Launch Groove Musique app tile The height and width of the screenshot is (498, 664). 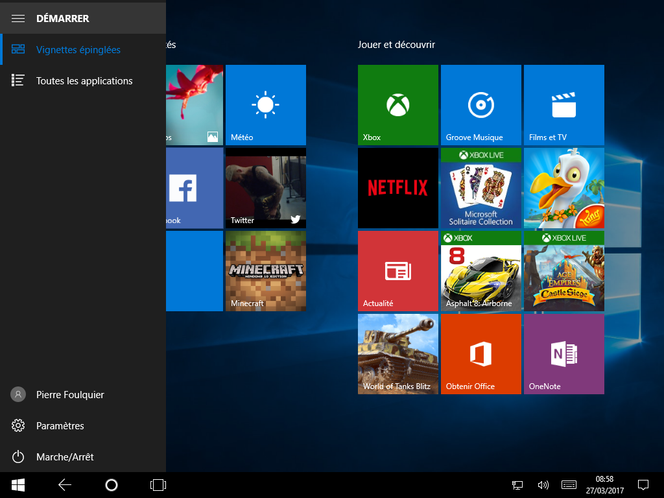coord(480,104)
